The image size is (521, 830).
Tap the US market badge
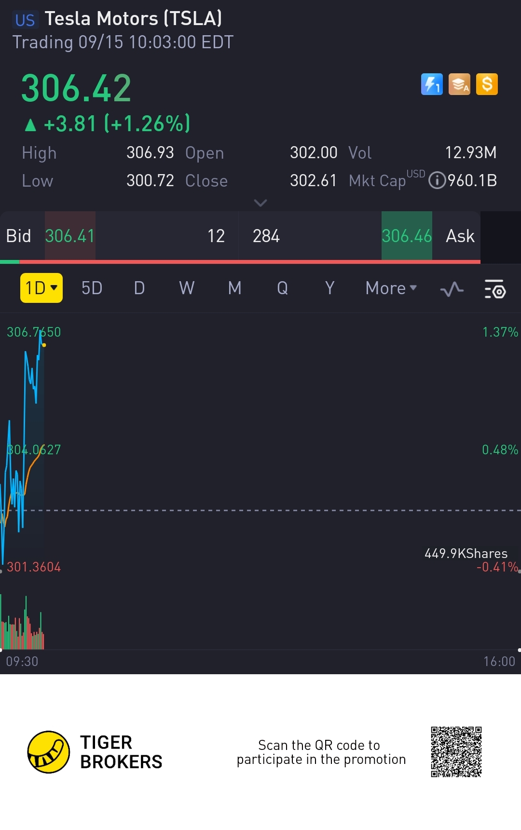[25, 20]
